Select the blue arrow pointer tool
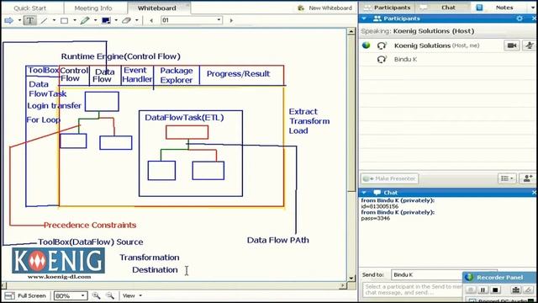Screen dimensions: 538x303 (x=8, y=20)
